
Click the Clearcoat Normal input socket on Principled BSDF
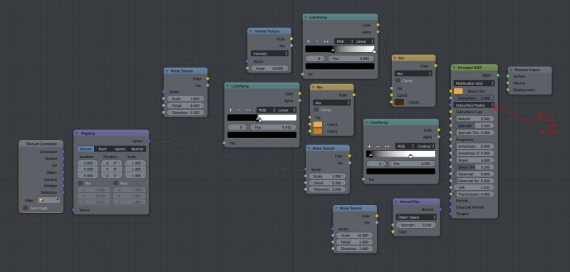(451, 207)
